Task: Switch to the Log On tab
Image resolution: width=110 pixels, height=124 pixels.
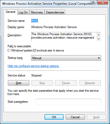Action: (23, 12)
